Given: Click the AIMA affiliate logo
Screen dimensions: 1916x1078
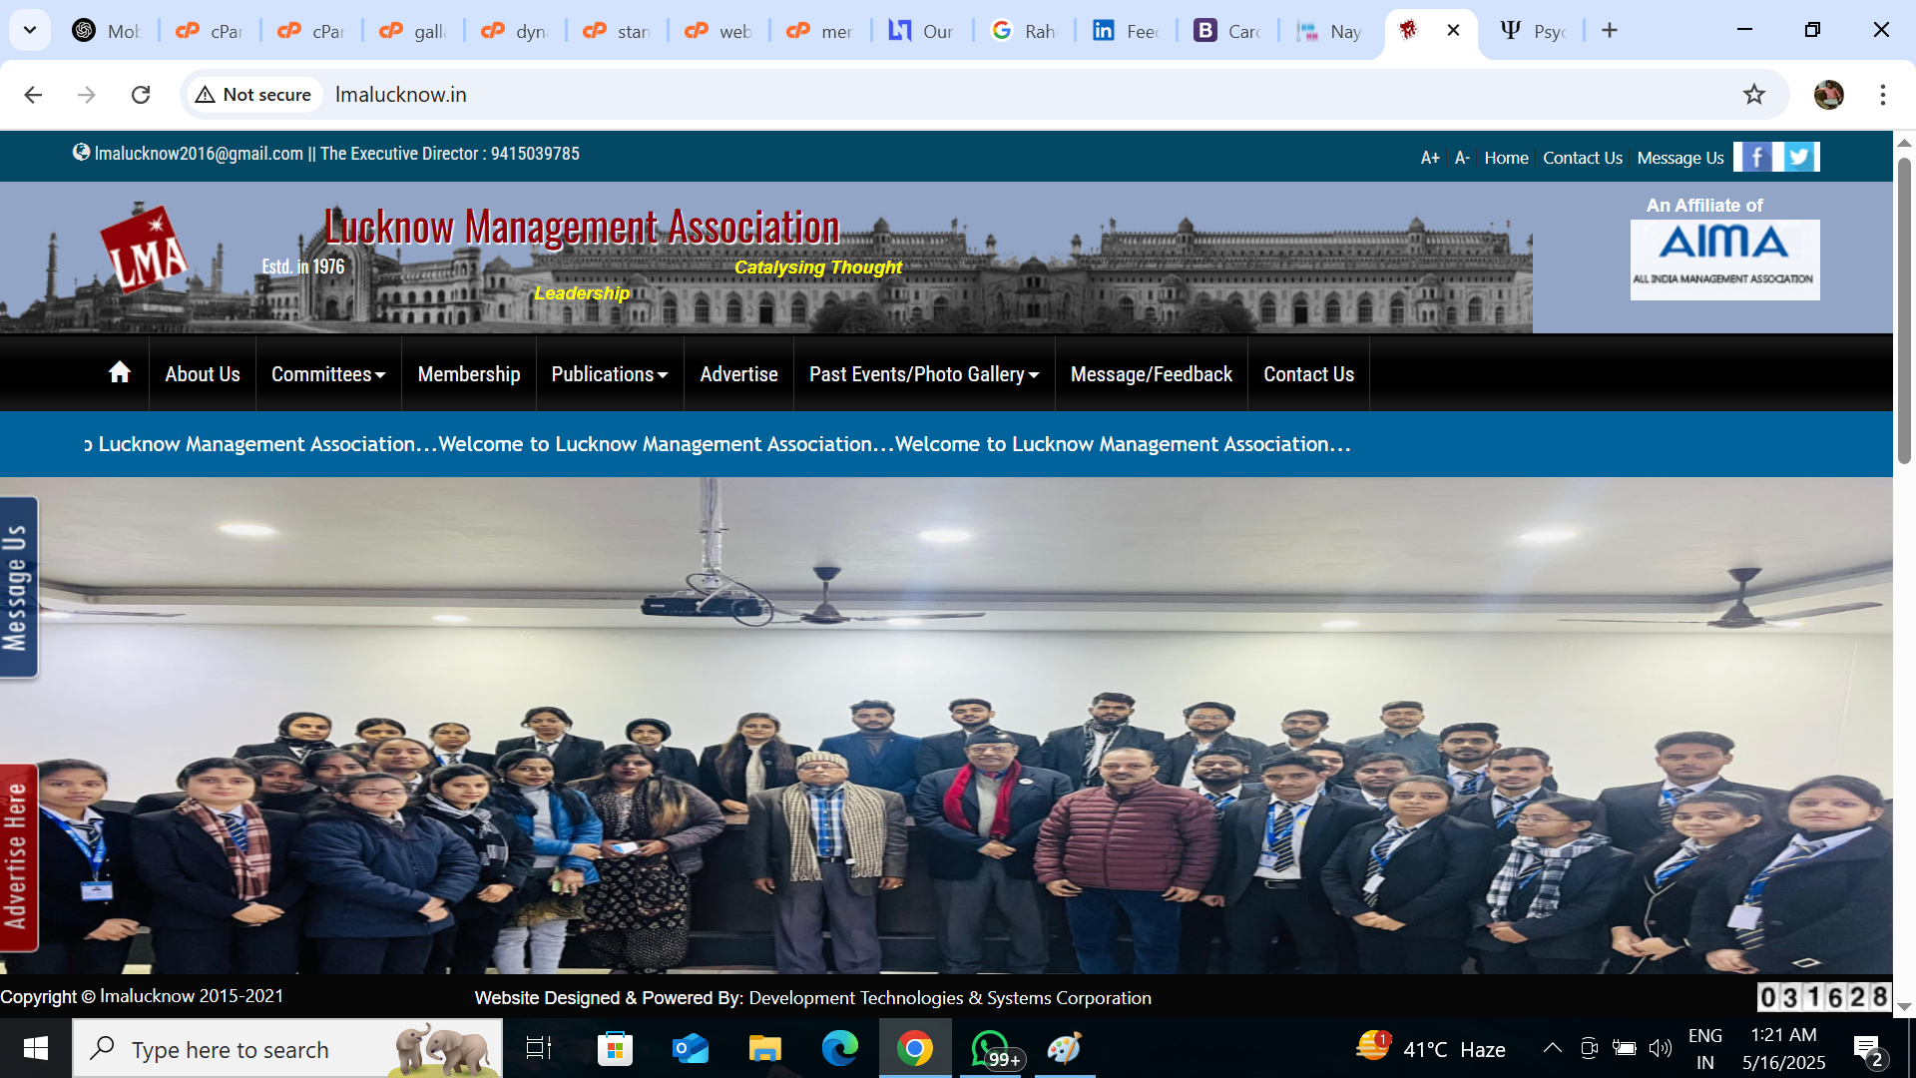Looking at the screenshot, I should click(x=1724, y=259).
